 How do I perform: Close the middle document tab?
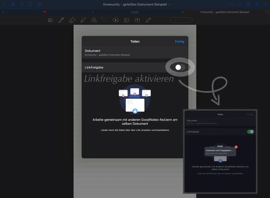tap(93, 12)
